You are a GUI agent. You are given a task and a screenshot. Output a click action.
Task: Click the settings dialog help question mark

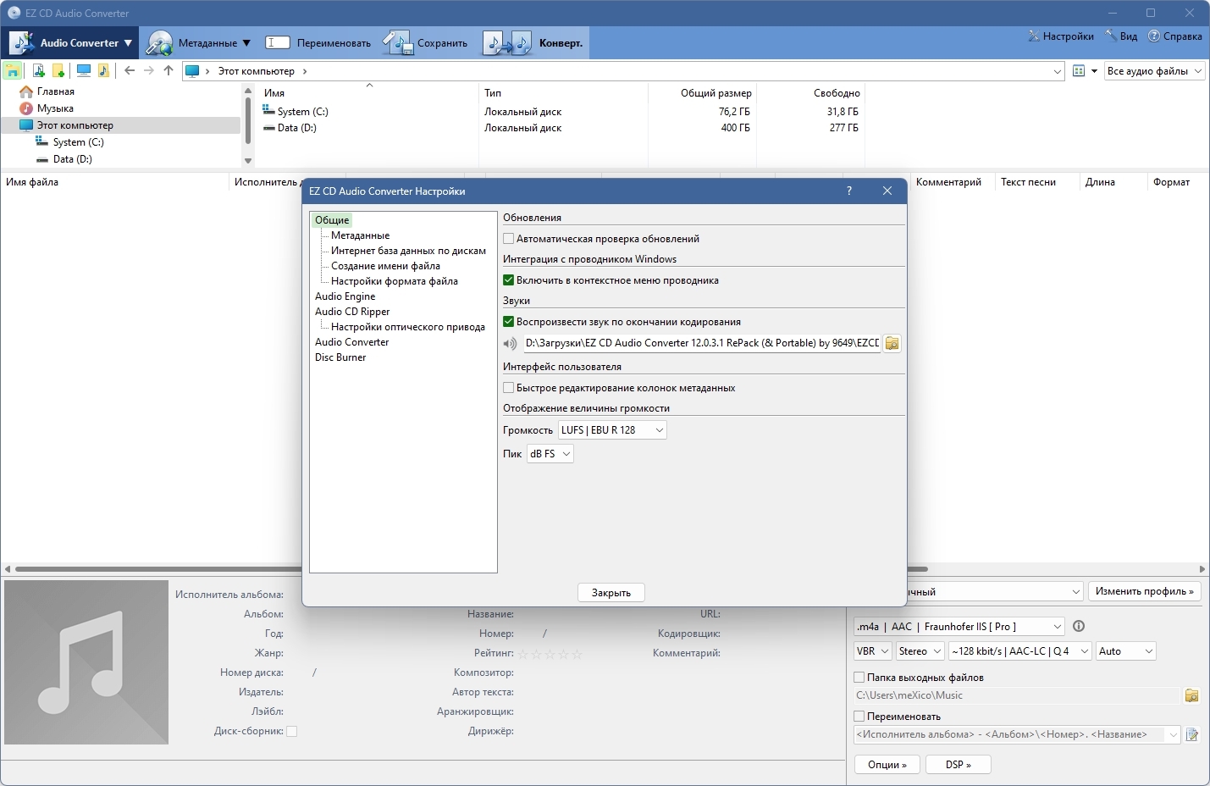click(849, 191)
